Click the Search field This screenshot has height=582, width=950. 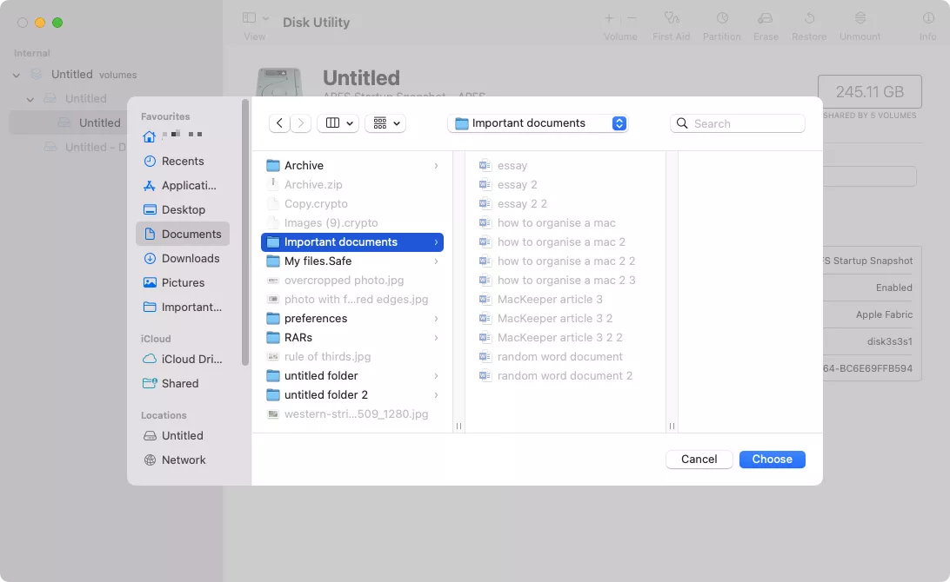pos(738,123)
